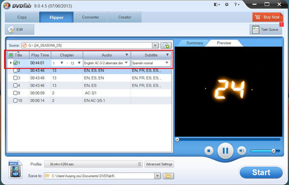Image resolution: width=289 pixels, height=185 pixels.
Task: Click the 24 preview video frame
Action: coord(229,91)
